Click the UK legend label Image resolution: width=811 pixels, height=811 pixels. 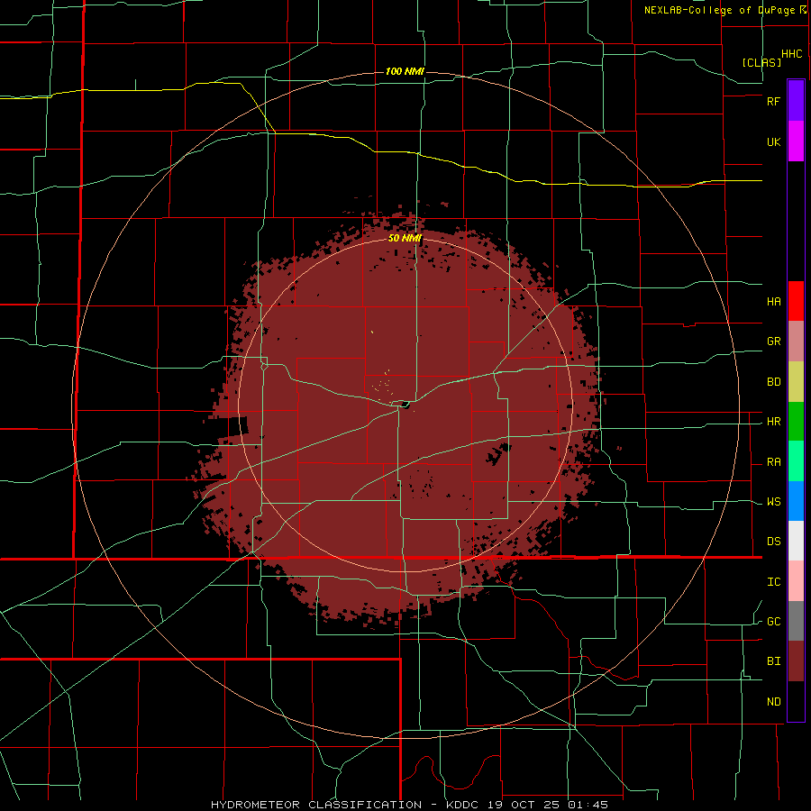click(x=773, y=141)
